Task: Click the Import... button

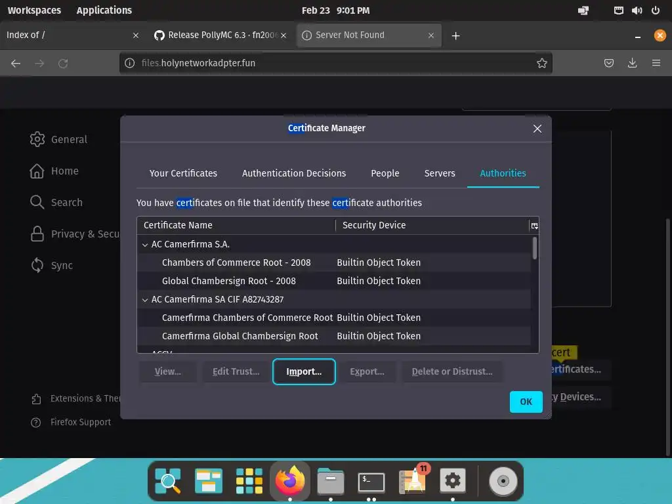Action: [x=304, y=371]
